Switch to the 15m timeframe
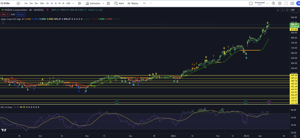300x138 pixels. click(x=42, y=3)
